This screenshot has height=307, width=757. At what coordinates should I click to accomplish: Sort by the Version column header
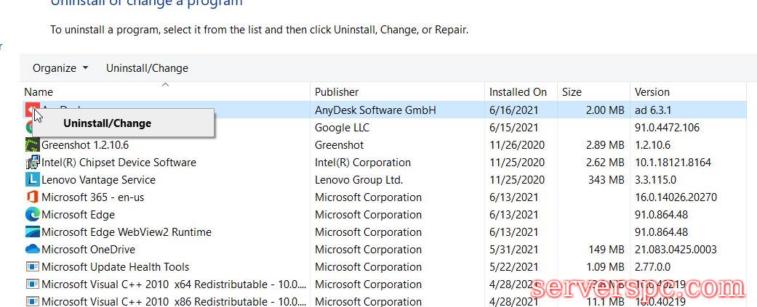[x=652, y=92]
